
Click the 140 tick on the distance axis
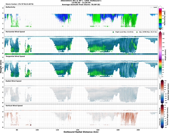pos(77,130)
